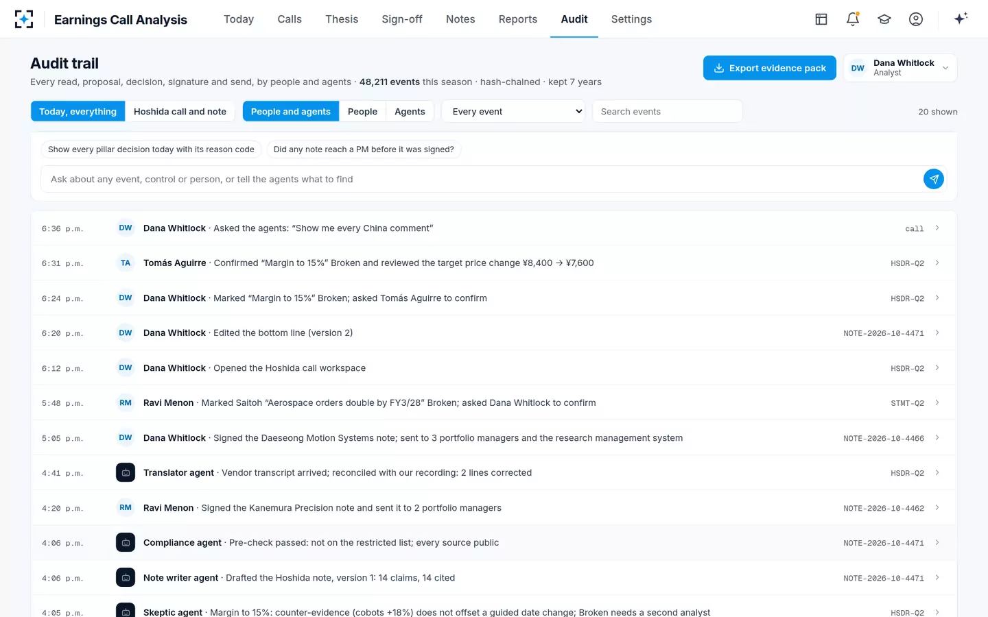Image resolution: width=988 pixels, height=617 pixels.
Task: Switch scope to "Hoshida call and note"
Action: coord(180,111)
